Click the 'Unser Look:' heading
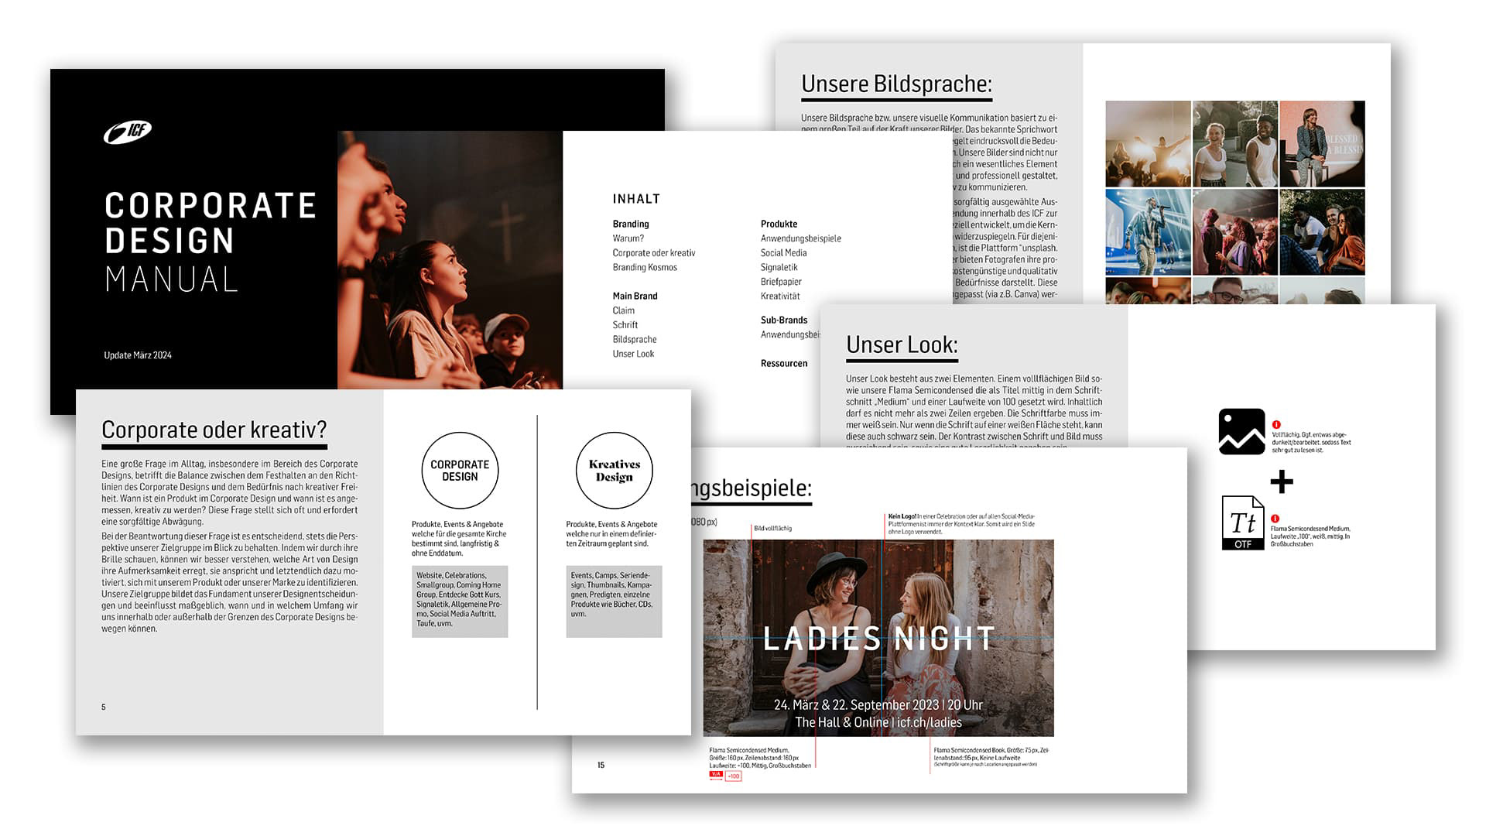Viewport: 1486px width, 836px height. [x=902, y=345]
